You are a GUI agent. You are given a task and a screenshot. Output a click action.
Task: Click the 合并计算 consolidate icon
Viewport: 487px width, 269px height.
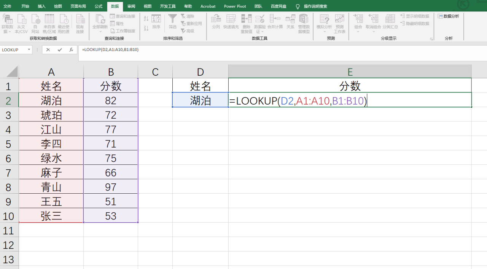[x=275, y=22]
